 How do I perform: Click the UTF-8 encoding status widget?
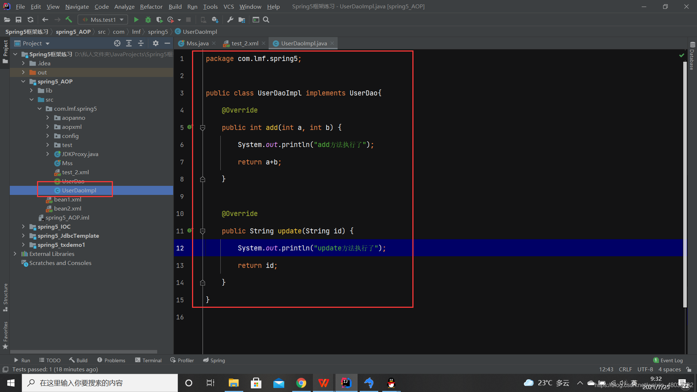pyautogui.click(x=645, y=369)
